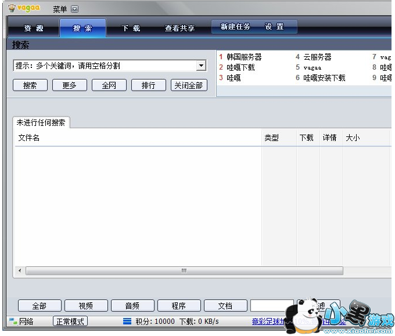395x336 pixels.
Task: Toggle the 正常模式 mode button
Action: click(70, 321)
